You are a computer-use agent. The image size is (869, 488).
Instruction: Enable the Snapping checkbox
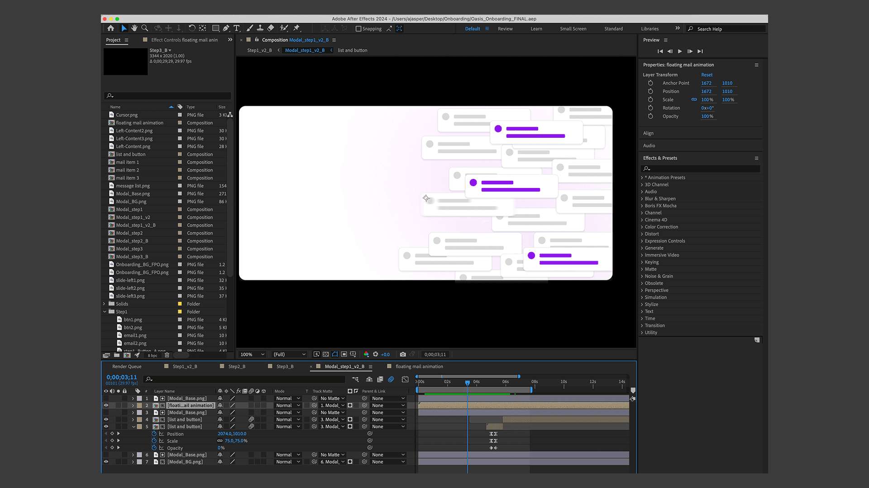coord(358,29)
